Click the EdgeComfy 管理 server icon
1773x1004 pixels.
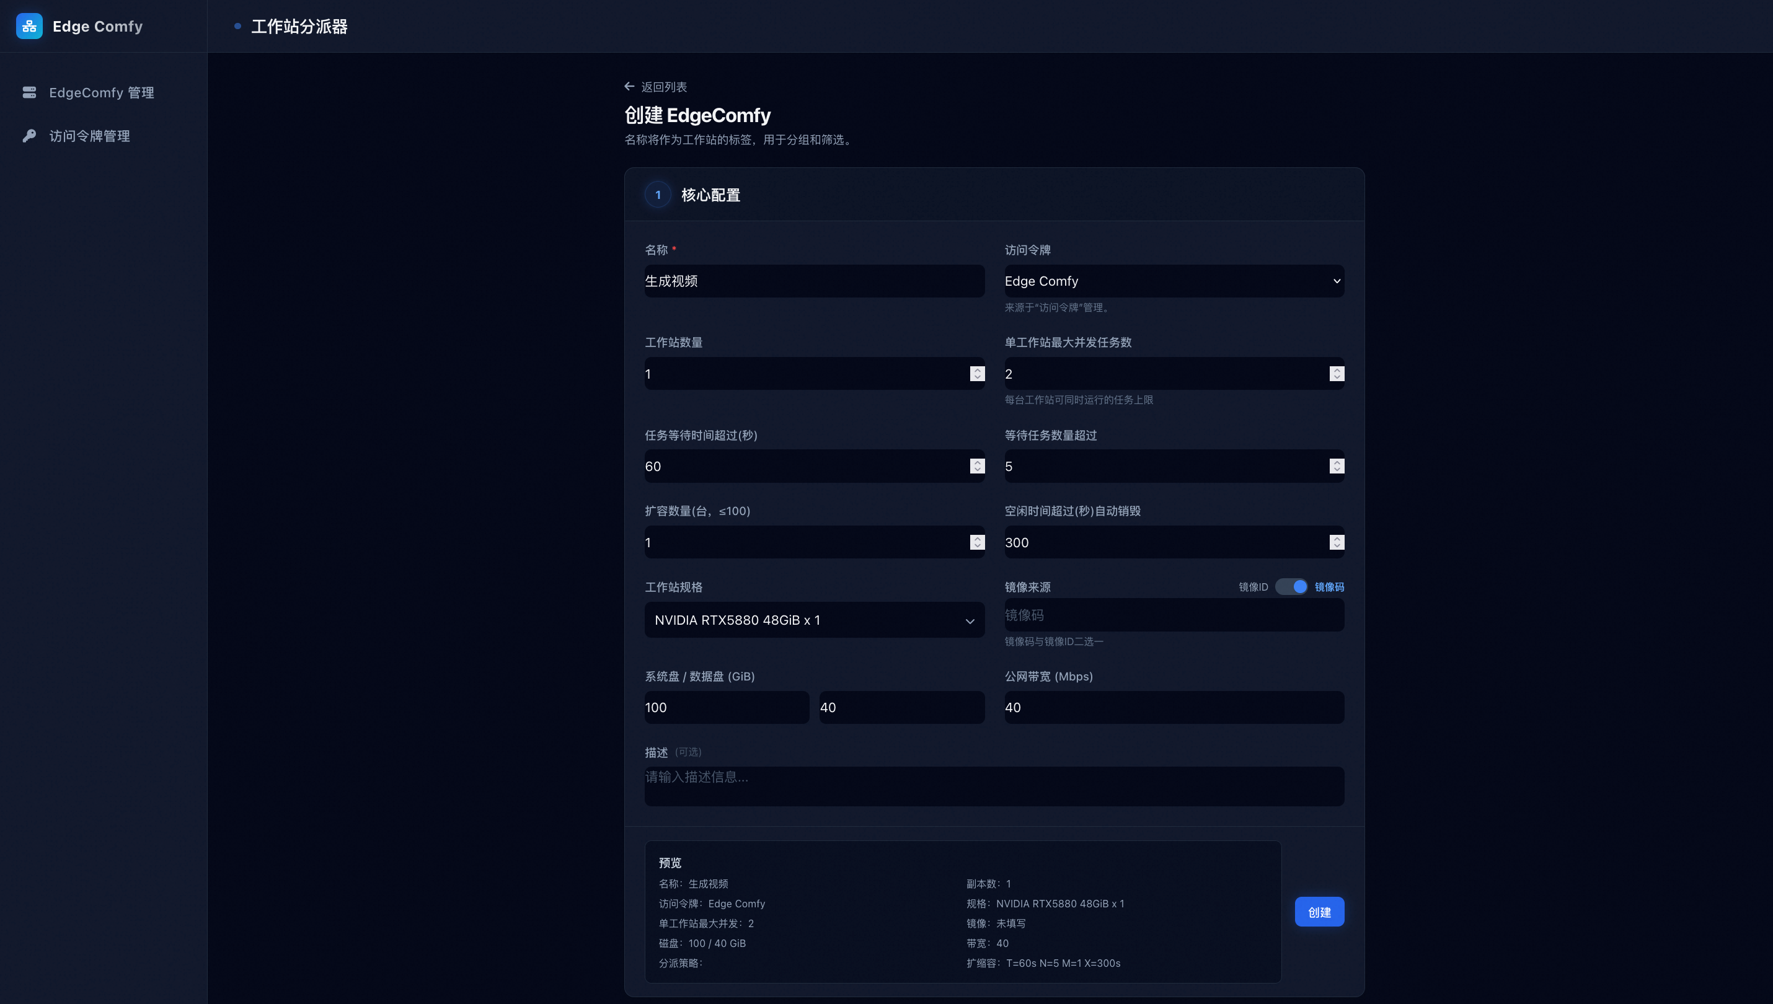pyautogui.click(x=29, y=92)
